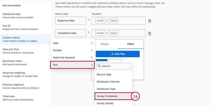The height and width of the screenshot is (106, 212).
Task: Select Survey Started field option
Action: (x=113, y=103)
